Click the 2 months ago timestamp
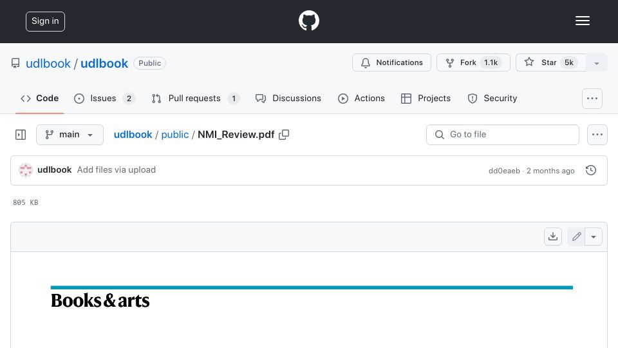The image size is (618, 348). 550,171
